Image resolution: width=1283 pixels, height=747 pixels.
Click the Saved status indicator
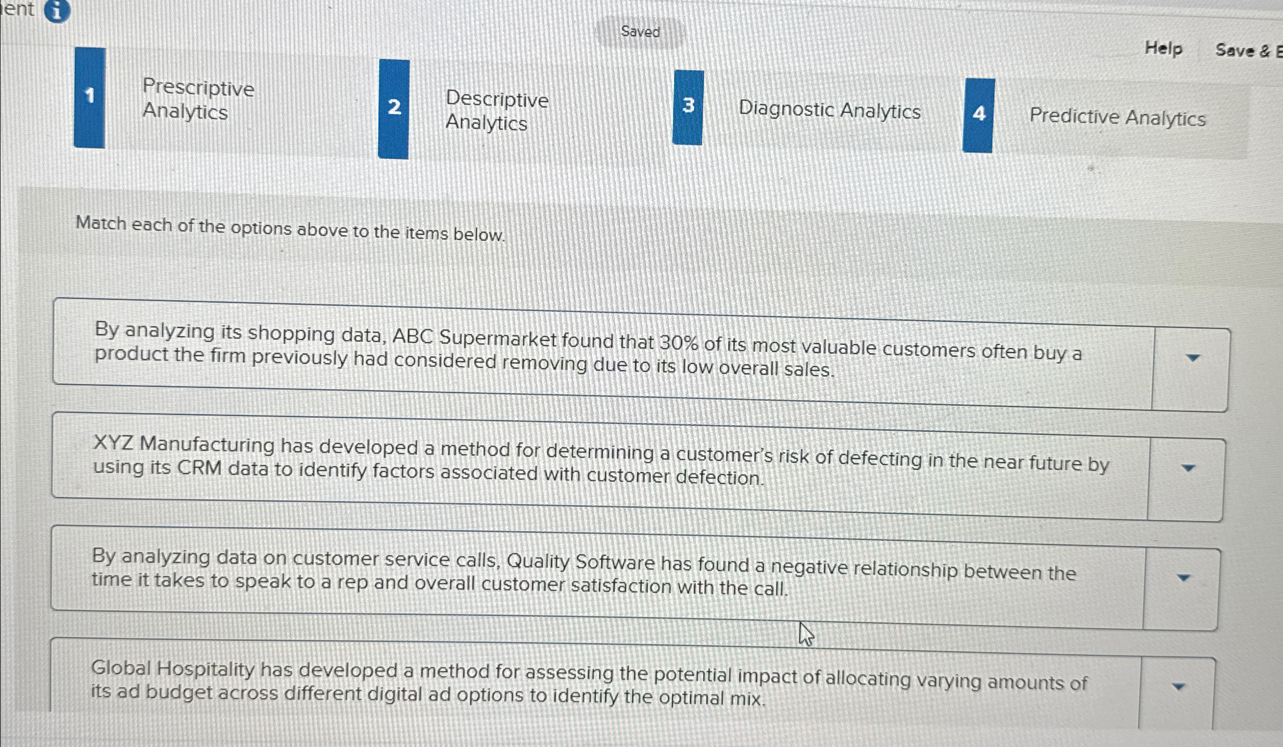point(640,32)
